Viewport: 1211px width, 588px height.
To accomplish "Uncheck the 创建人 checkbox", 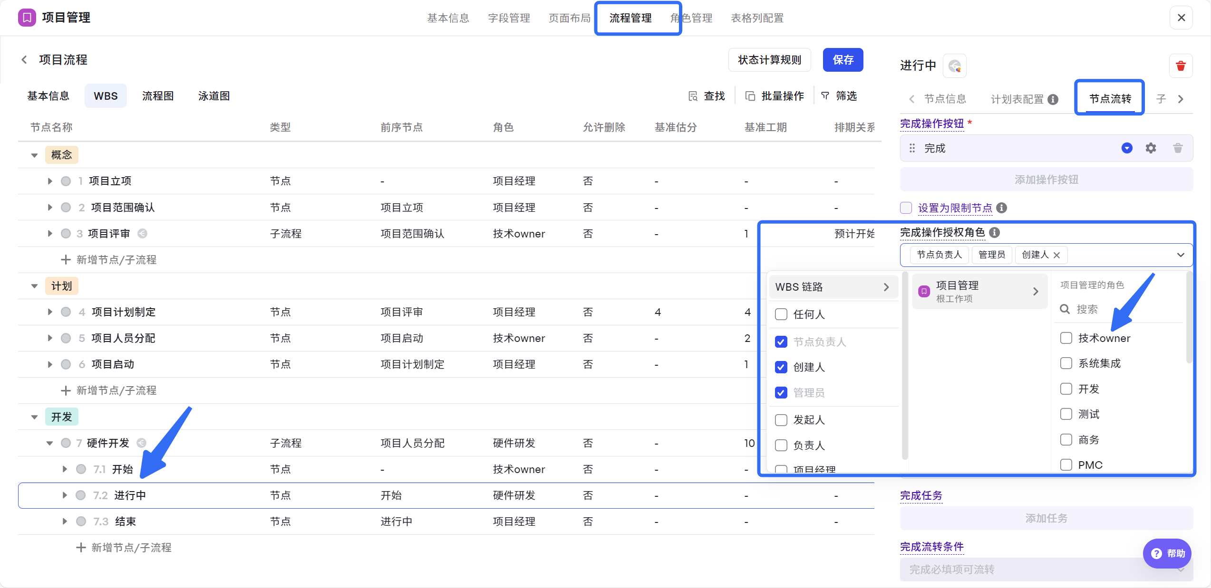I will [781, 367].
